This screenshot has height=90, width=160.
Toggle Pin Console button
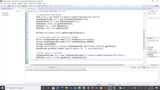(147, 67)
